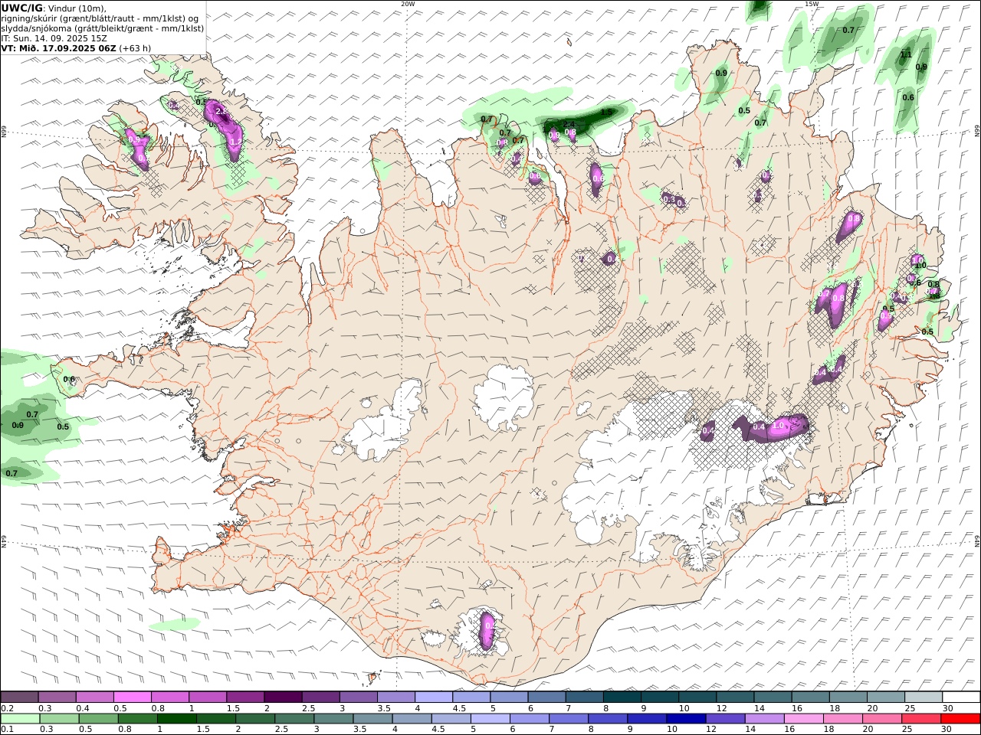Choose the darkest green rain swatch labeled 1
The image size is (981, 735).
tap(177, 719)
